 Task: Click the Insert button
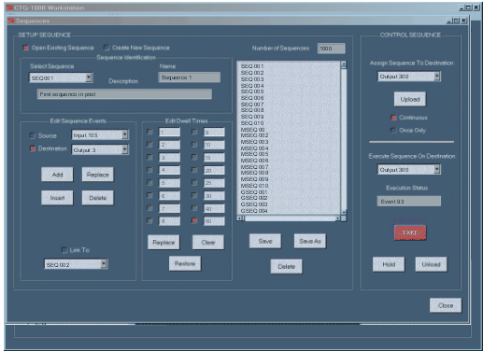(x=57, y=198)
